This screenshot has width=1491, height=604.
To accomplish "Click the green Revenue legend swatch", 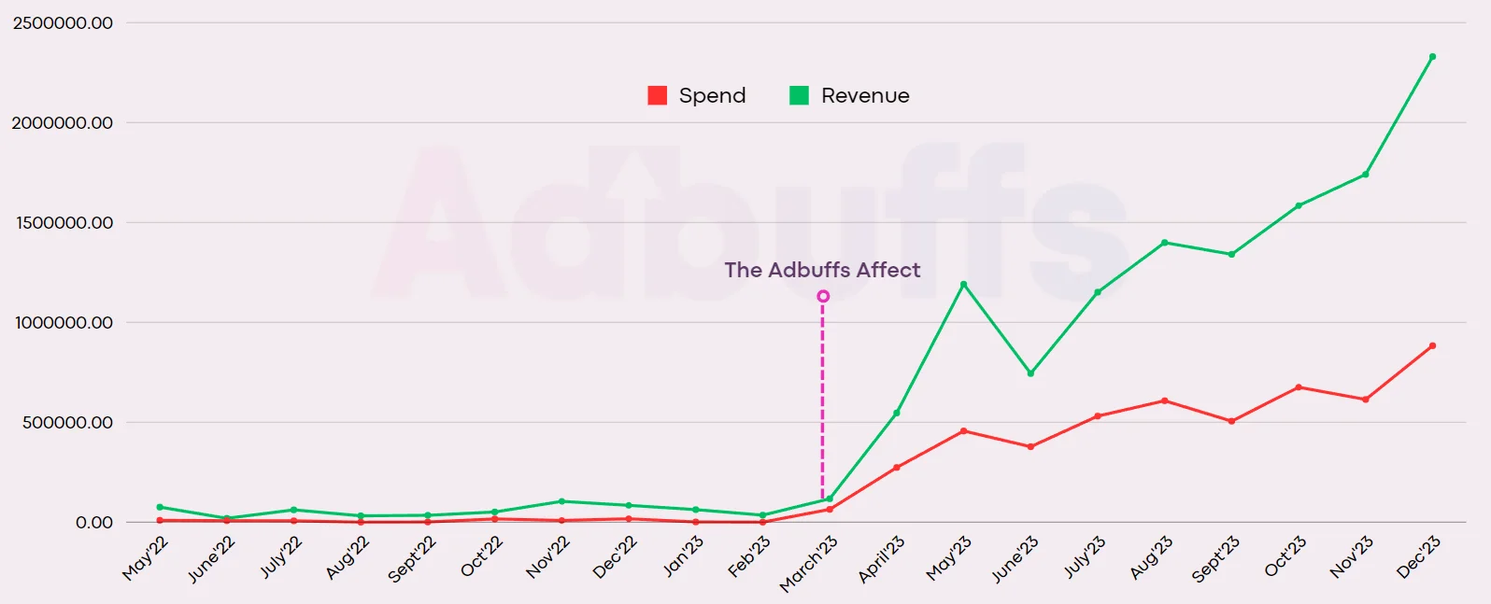I will (799, 95).
